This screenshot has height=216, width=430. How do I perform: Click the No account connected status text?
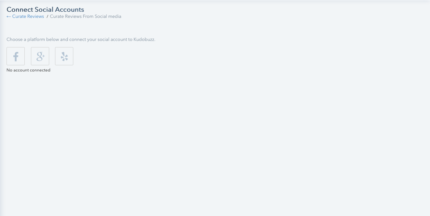coord(28,70)
